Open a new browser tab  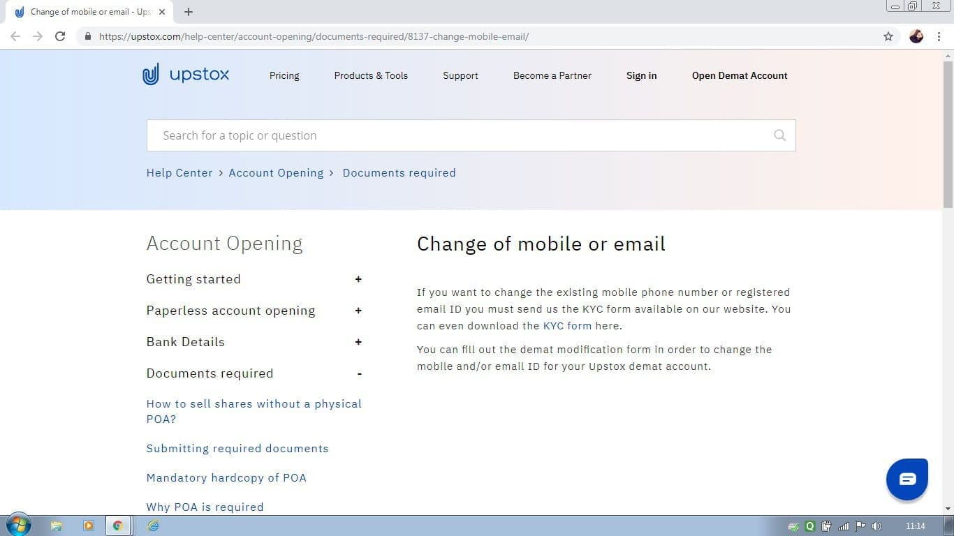(189, 12)
